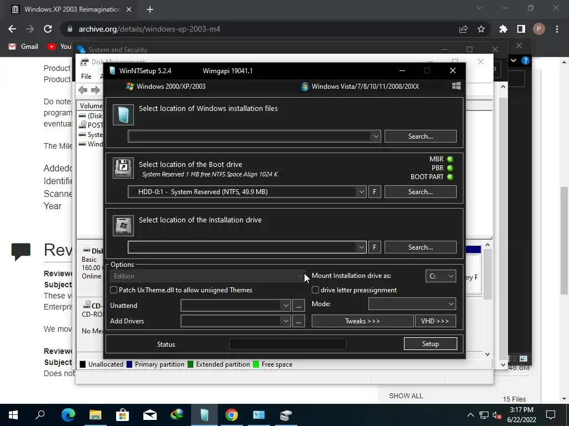The height and width of the screenshot is (426, 569).
Task: Click Disk Management forward arrow toolbar icon
Action: point(96,90)
